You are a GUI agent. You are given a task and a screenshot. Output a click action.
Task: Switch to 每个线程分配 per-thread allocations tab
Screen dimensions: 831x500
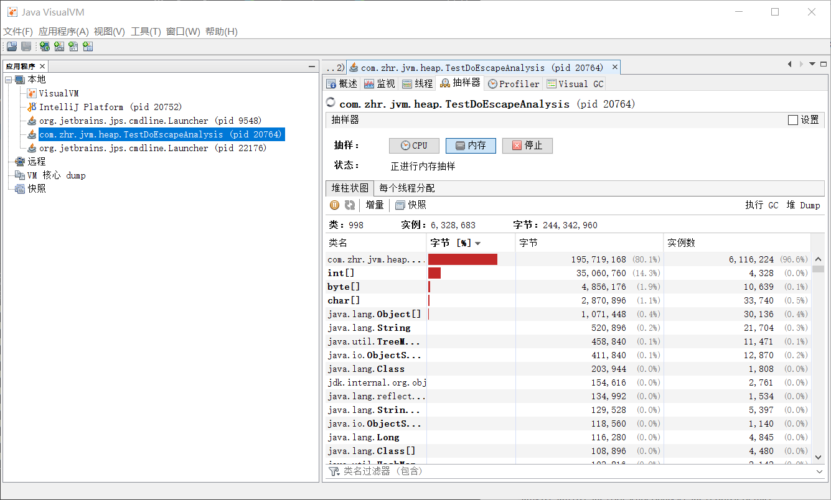pos(407,188)
